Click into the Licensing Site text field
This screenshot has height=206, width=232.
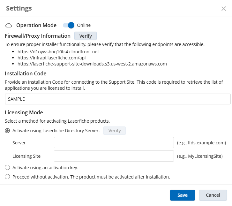pyautogui.click(x=114, y=156)
